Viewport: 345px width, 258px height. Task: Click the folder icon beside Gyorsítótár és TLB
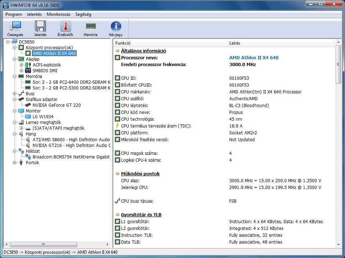(x=118, y=215)
